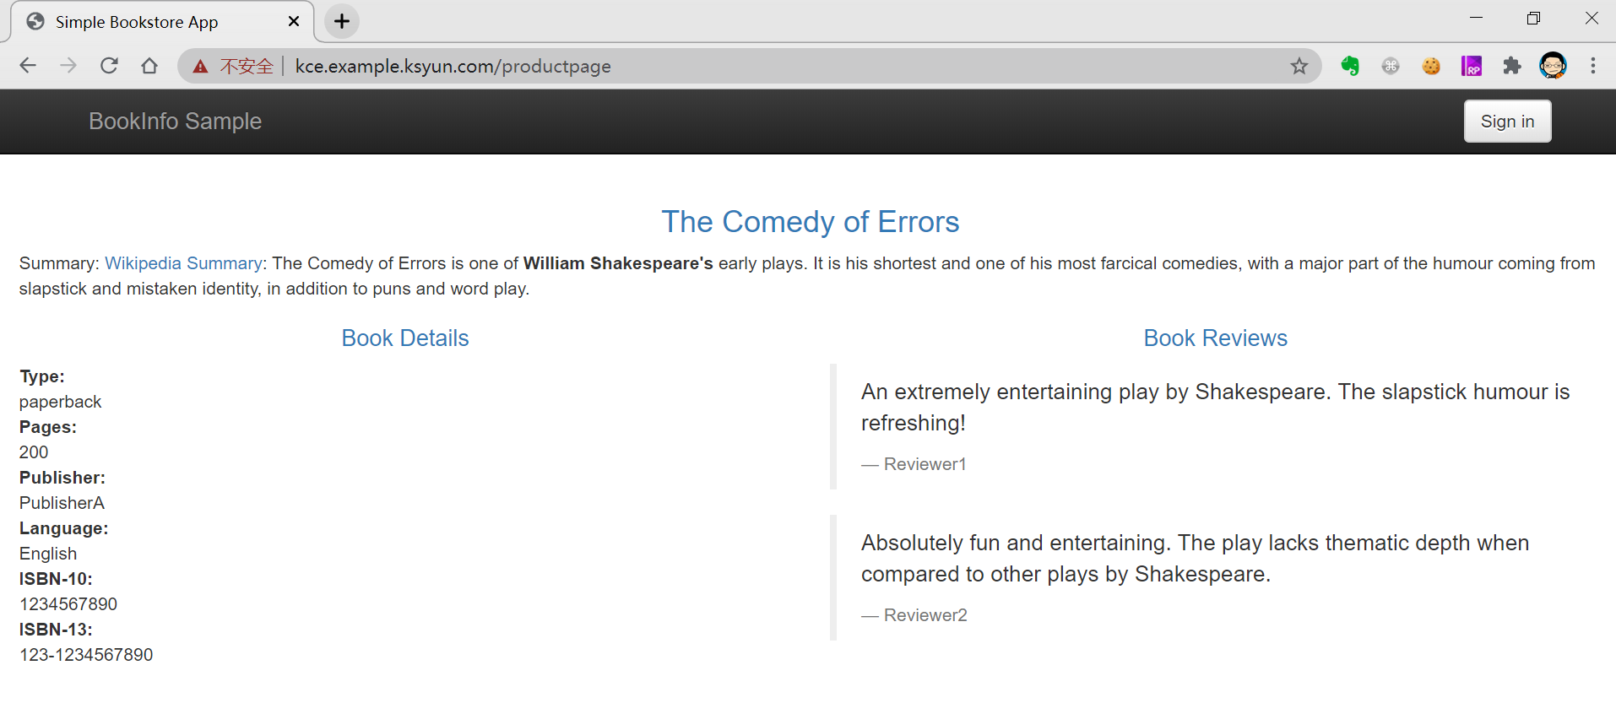
Task: Open the cookie extension icon
Action: [x=1431, y=66]
